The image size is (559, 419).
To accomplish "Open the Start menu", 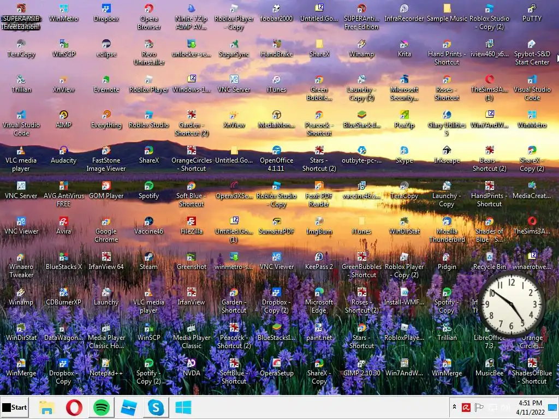I will coord(15,407).
